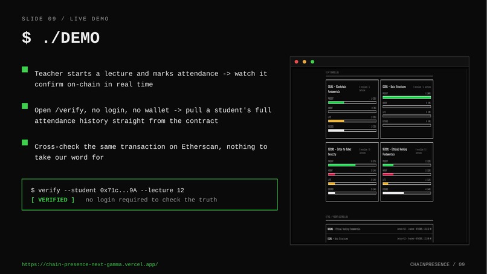487x274 pixels.
Task: Click the '$ ./DEMO' slide title
Action: click(x=60, y=38)
